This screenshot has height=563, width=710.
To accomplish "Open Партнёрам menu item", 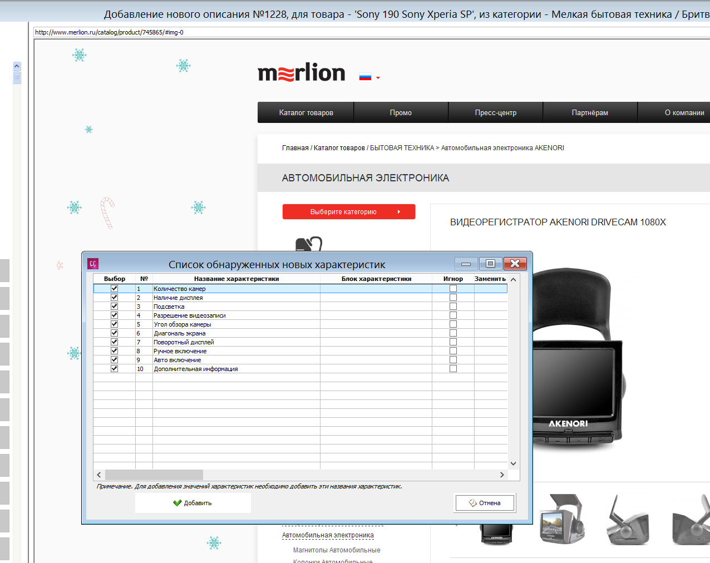I will (590, 112).
